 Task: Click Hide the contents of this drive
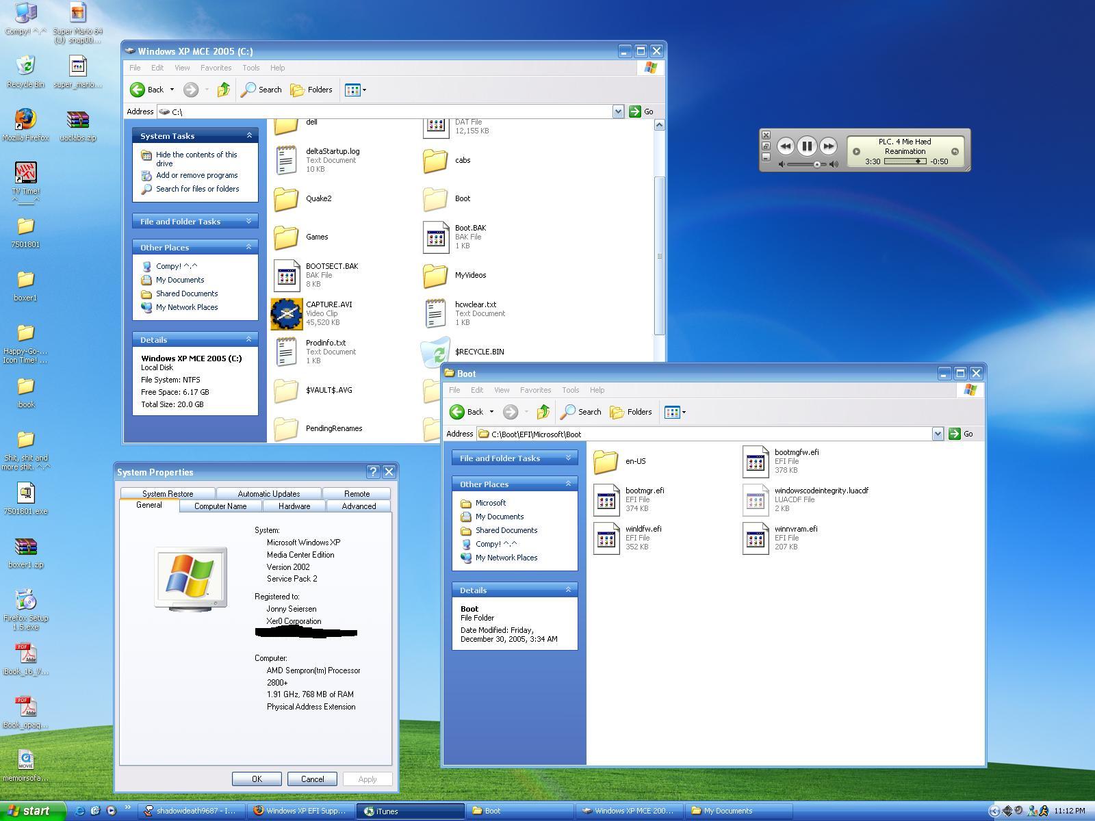(196, 159)
